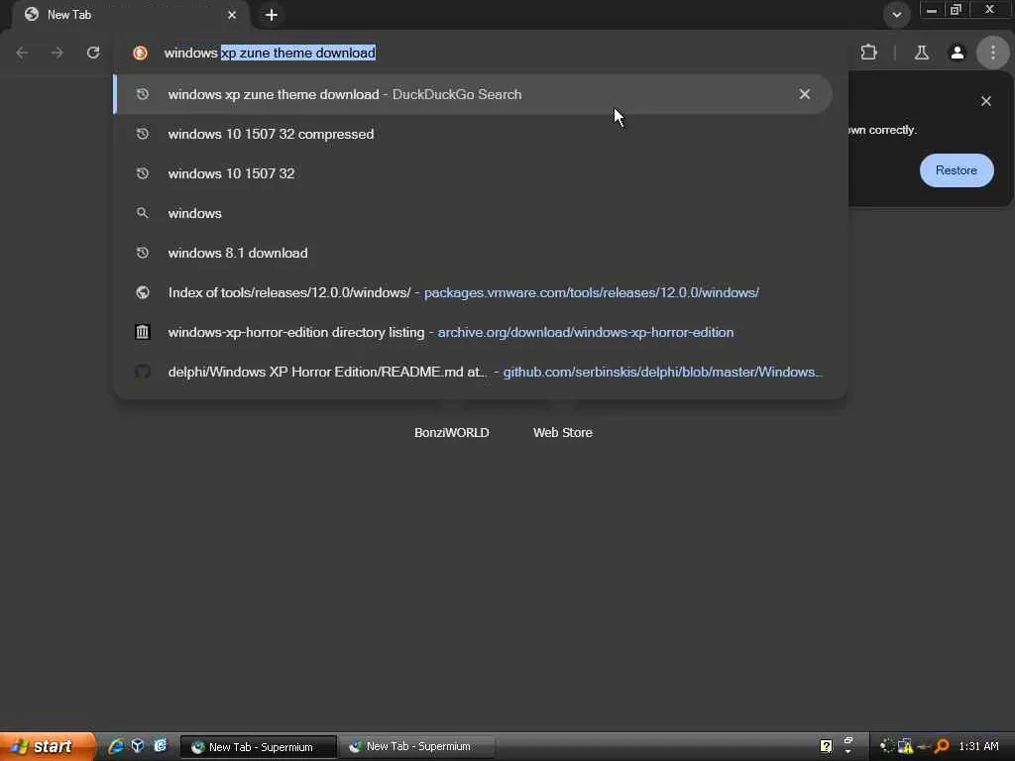Click the warning shield tray icon
The width and height of the screenshot is (1015, 761).
(x=905, y=747)
